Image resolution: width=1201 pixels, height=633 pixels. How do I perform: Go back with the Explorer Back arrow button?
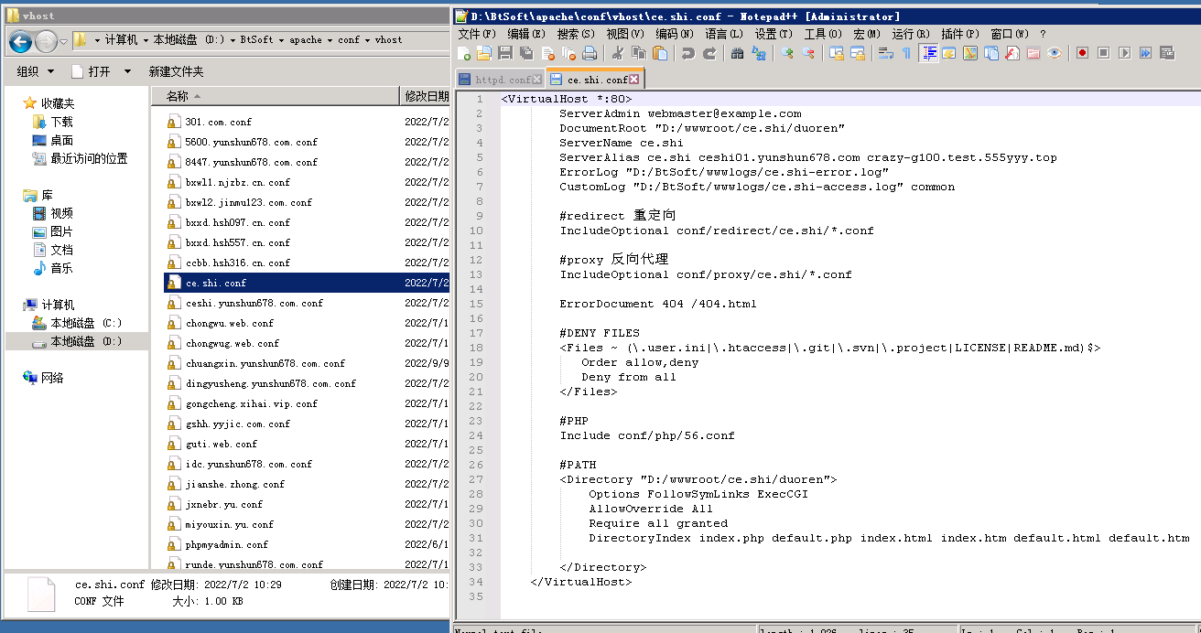pos(20,41)
